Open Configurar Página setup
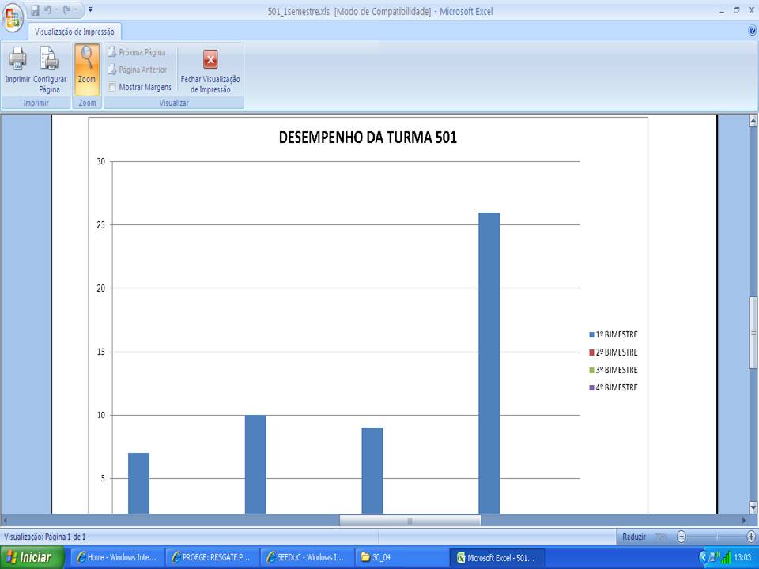Screen dimensions: 759x569 pos(49,70)
